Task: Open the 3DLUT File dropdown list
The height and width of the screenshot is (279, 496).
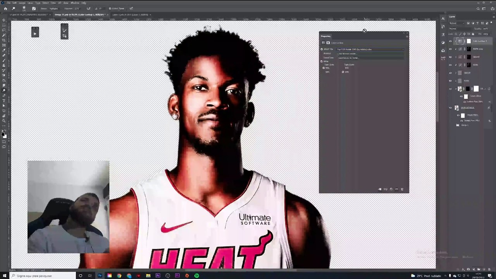Action: (370, 49)
